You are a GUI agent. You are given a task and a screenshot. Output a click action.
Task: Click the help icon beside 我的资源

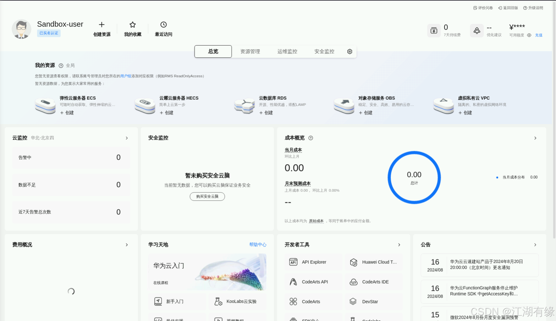61,66
